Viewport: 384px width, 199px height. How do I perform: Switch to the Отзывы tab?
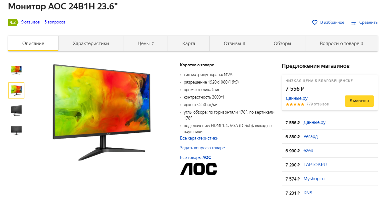[234, 43]
